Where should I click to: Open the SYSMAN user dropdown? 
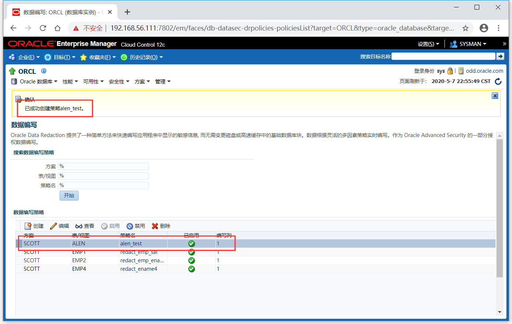[x=468, y=44]
